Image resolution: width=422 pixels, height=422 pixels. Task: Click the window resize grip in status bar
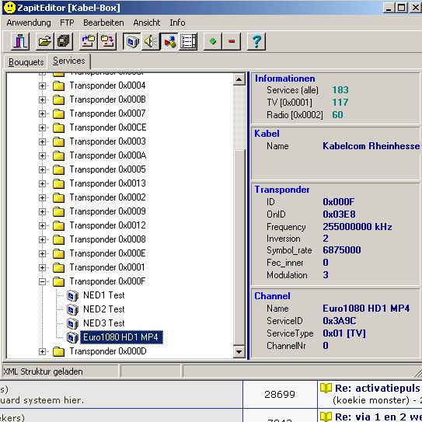click(x=417, y=373)
